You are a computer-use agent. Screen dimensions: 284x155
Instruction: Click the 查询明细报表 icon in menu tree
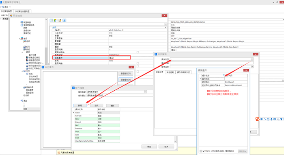tap(22, 25)
